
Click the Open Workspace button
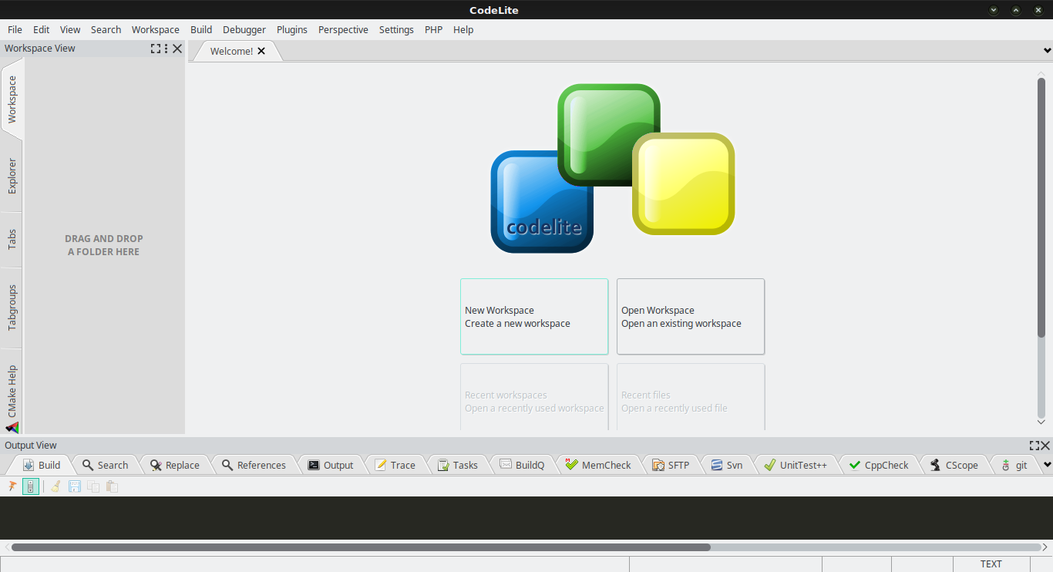tap(691, 317)
